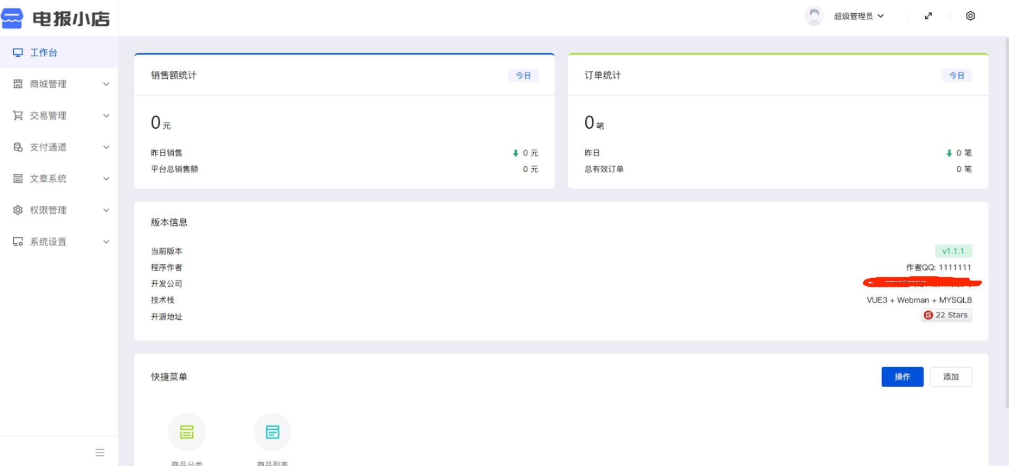Open the 商品列表 shortcut icon
The width and height of the screenshot is (1009, 466).
point(273,432)
